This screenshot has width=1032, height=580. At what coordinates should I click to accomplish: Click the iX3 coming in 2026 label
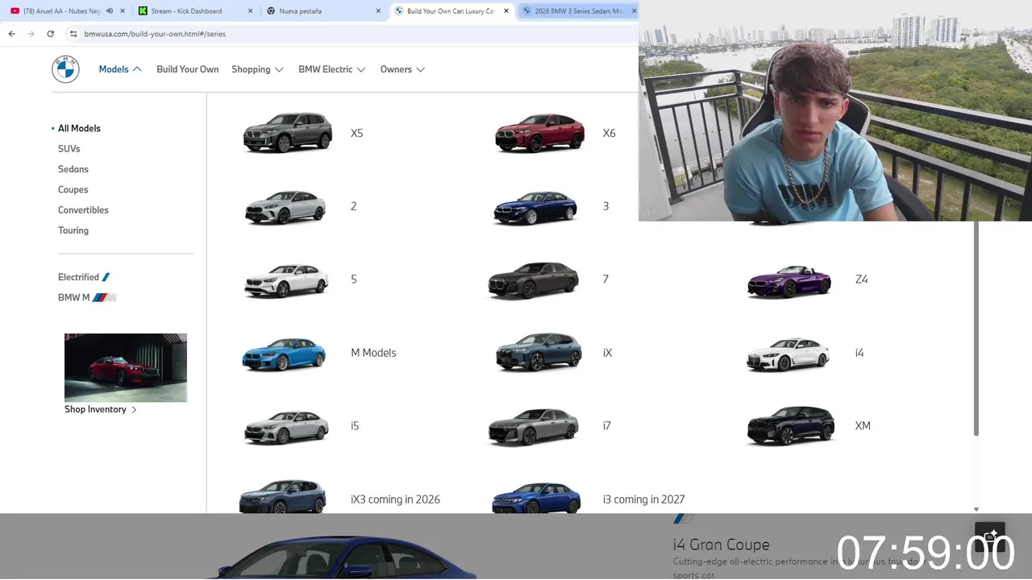tap(395, 499)
